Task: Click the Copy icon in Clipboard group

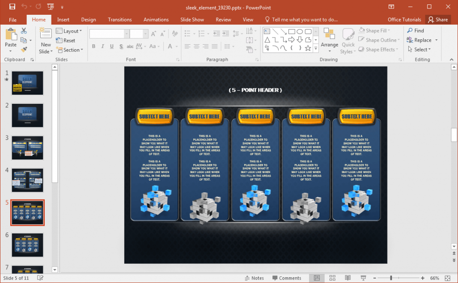Action: pos(23,40)
